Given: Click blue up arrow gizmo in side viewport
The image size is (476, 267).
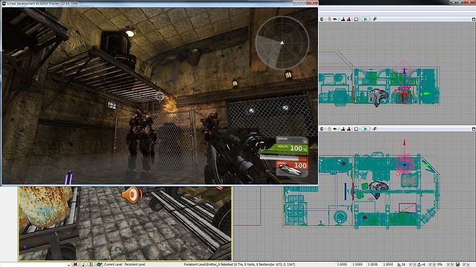Looking at the screenshot, I should (x=404, y=71).
